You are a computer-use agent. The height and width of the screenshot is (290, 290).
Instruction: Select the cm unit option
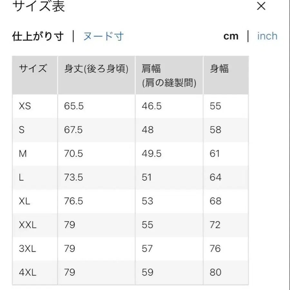(231, 36)
